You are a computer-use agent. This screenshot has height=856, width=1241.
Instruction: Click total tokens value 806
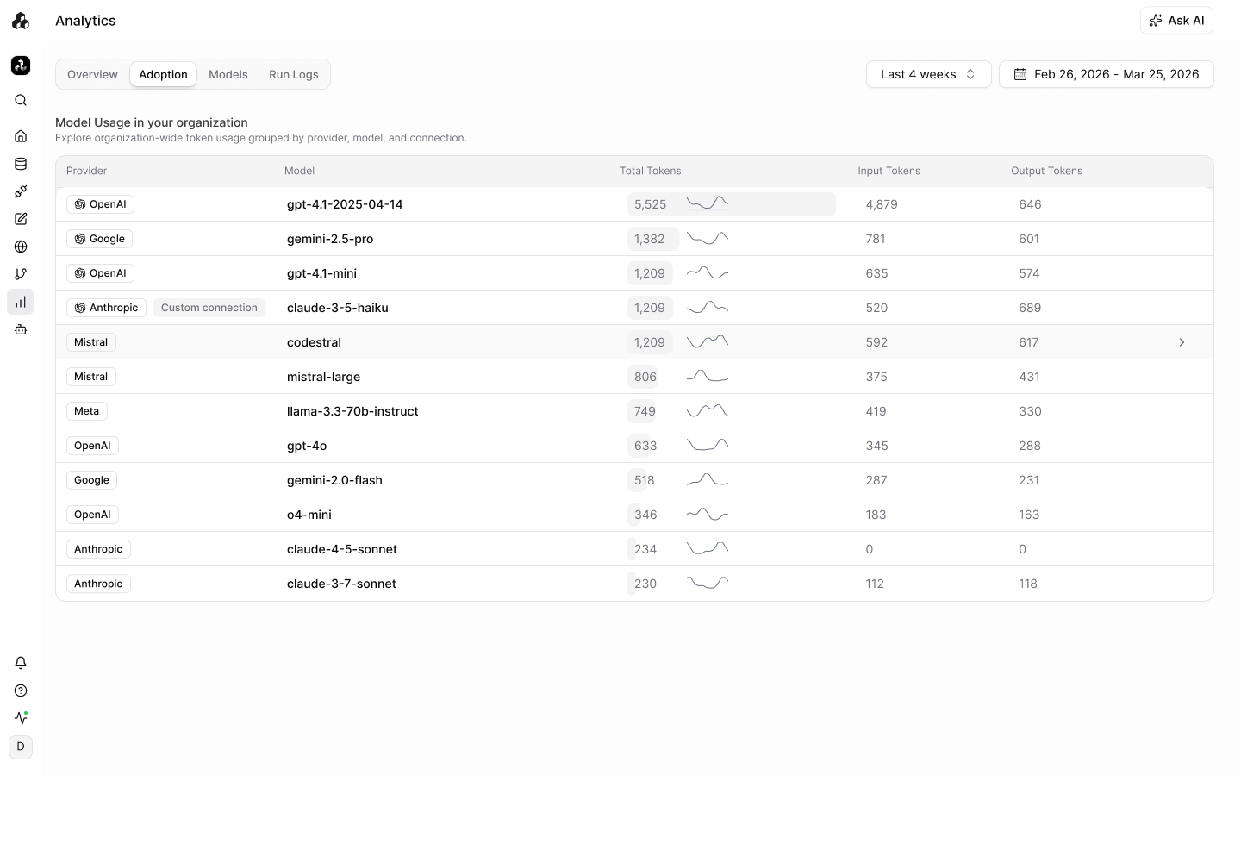click(x=645, y=377)
